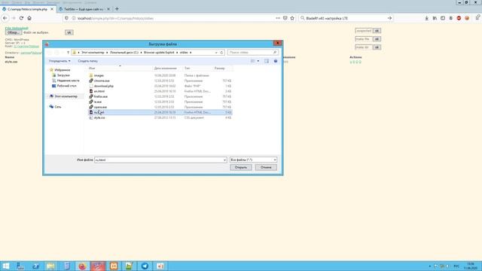Click the Отмена button in file dialog
482x271 pixels.
(x=266, y=167)
